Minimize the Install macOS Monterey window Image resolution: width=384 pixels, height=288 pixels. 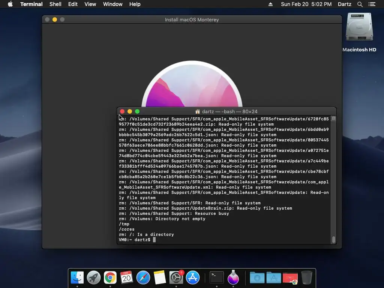(x=55, y=19)
